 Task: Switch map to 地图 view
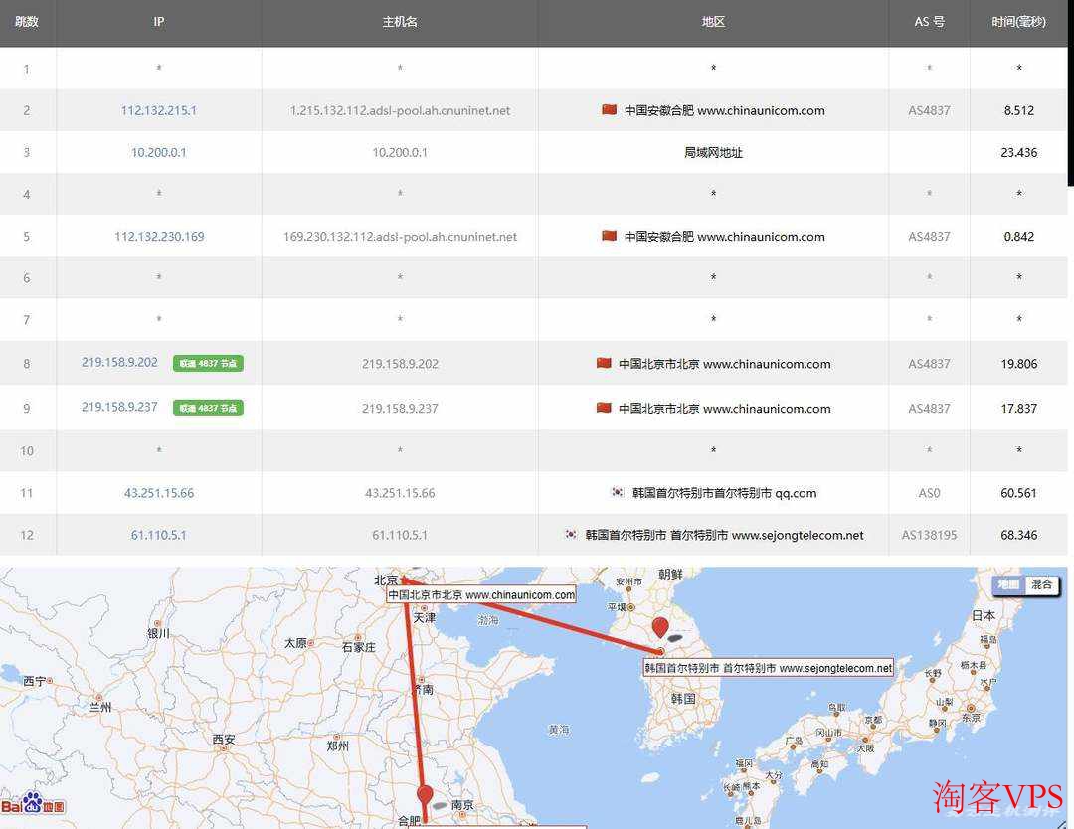pos(1008,584)
